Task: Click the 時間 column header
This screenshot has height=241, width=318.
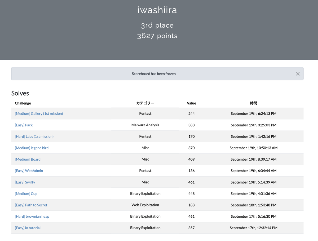Action: tap(254, 103)
